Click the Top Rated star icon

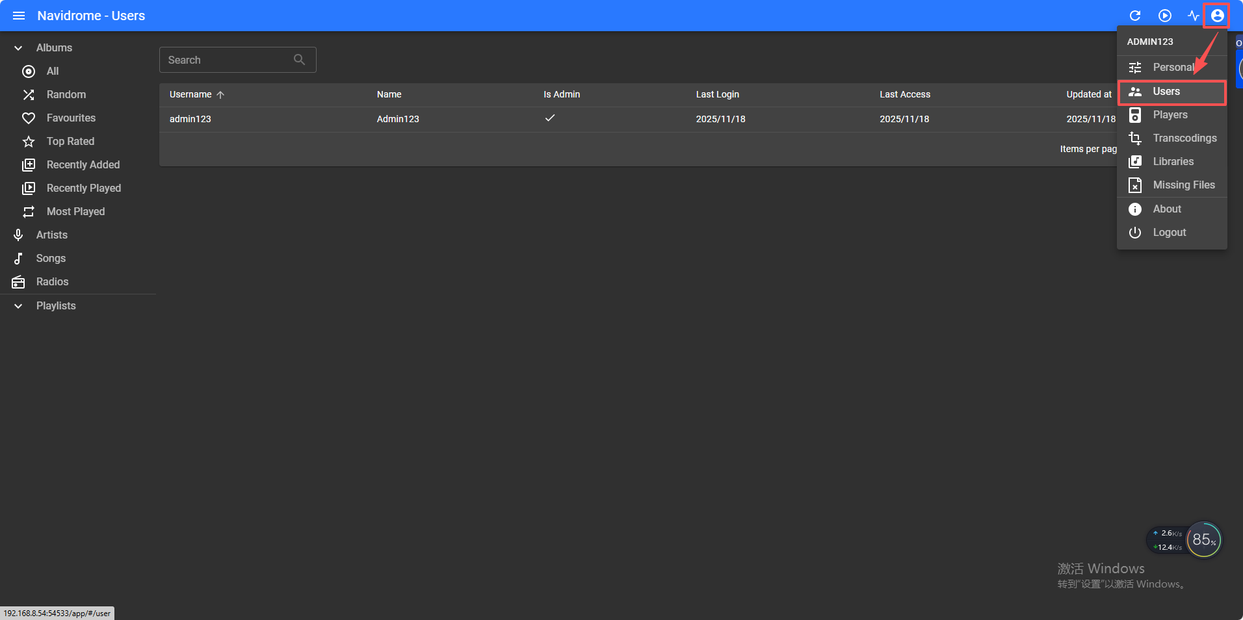pyautogui.click(x=29, y=142)
